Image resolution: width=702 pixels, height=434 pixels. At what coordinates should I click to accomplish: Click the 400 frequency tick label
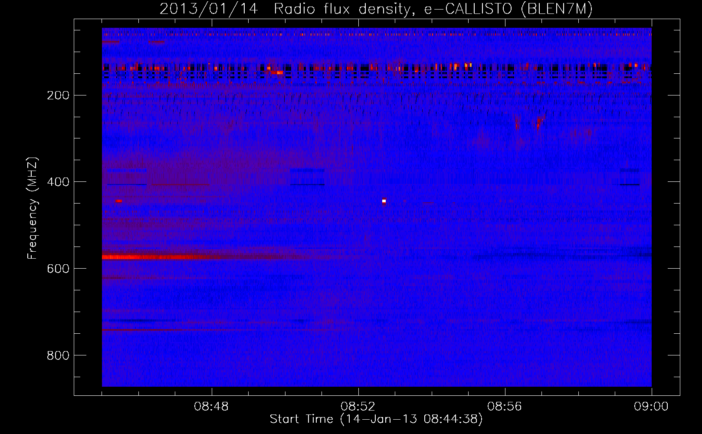(58, 182)
